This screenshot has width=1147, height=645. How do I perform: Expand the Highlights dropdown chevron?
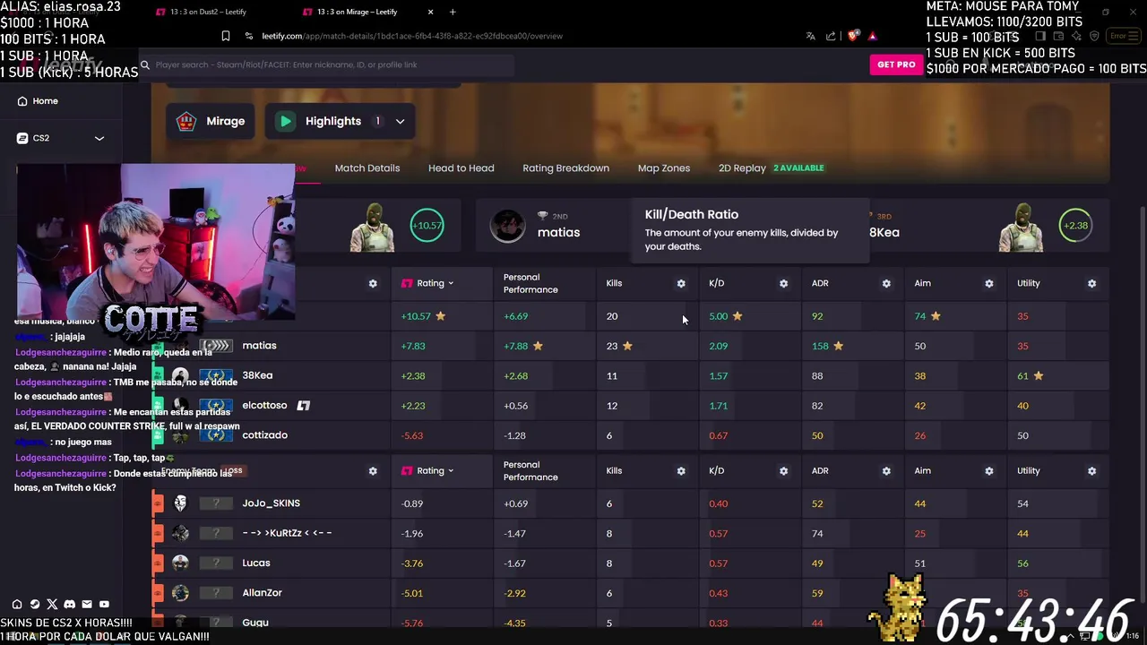[x=400, y=122]
